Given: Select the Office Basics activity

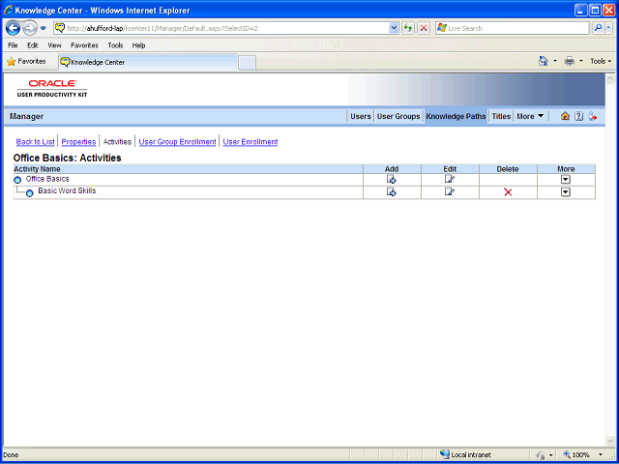Looking at the screenshot, I should click(x=47, y=179).
